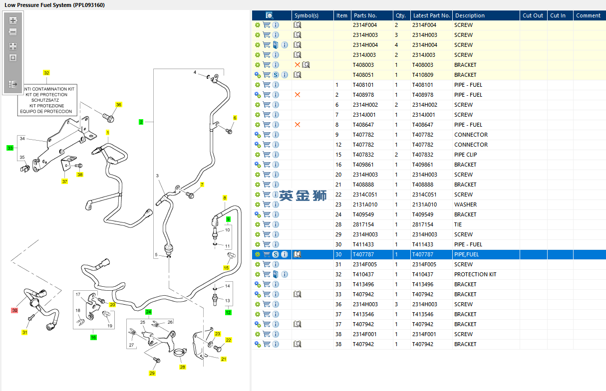Click the gear icon for 2314J001
This screenshot has height=391, width=606.
pyautogui.click(x=258, y=115)
